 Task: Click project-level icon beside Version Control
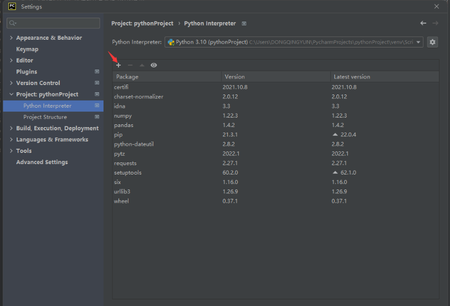coord(97,83)
